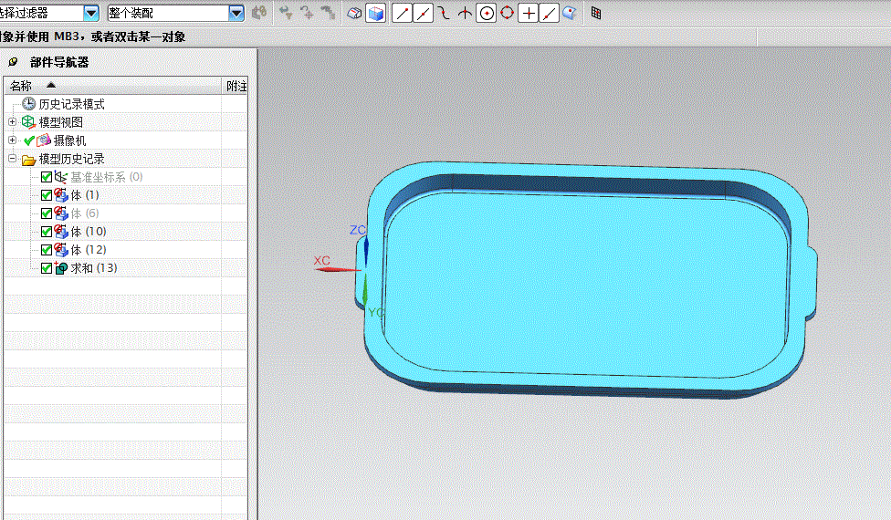Enable control point snap on curve

point(445,13)
